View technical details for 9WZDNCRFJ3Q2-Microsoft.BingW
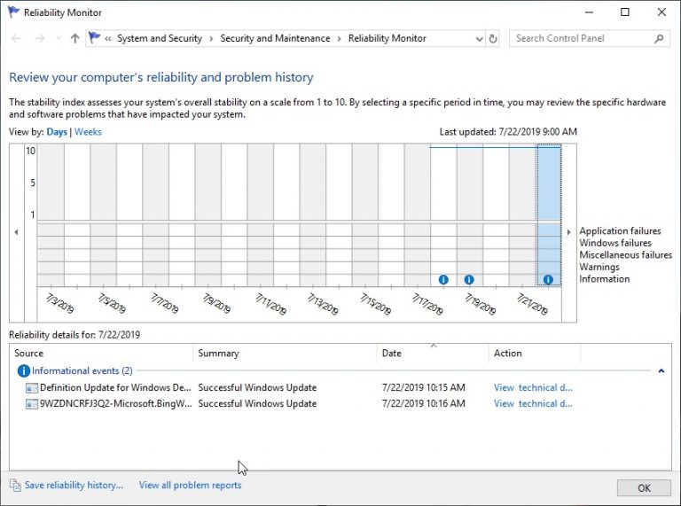 point(533,403)
